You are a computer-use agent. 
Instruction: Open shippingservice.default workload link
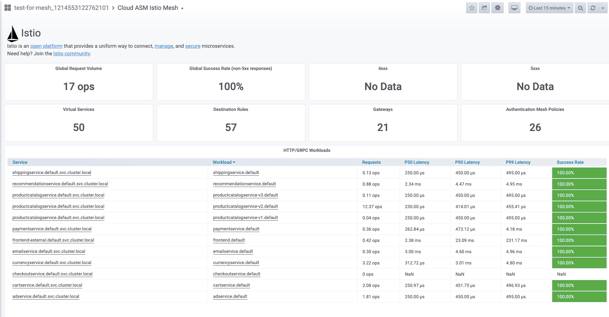[x=236, y=173]
